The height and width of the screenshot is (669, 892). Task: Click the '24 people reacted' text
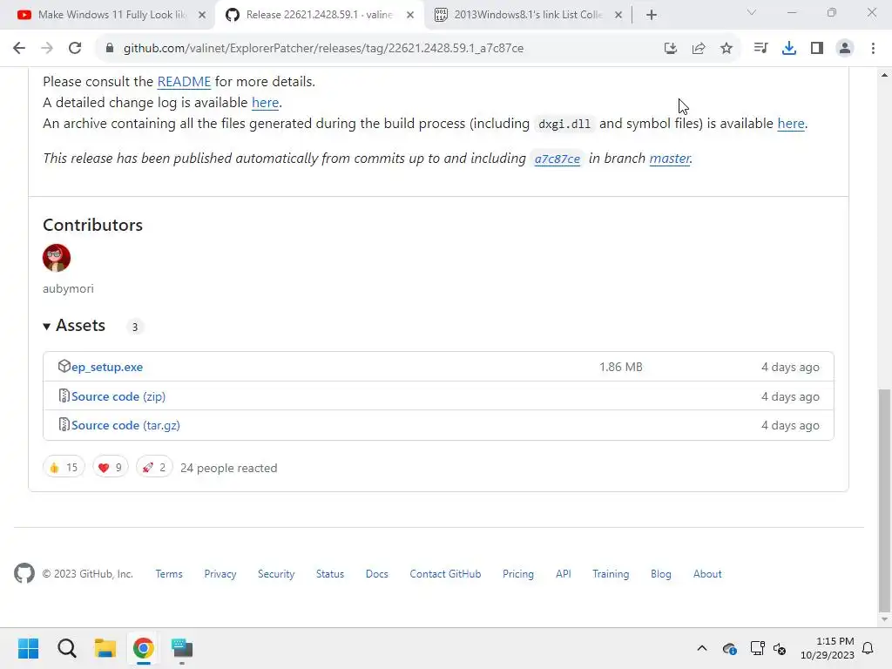pos(229,468)
